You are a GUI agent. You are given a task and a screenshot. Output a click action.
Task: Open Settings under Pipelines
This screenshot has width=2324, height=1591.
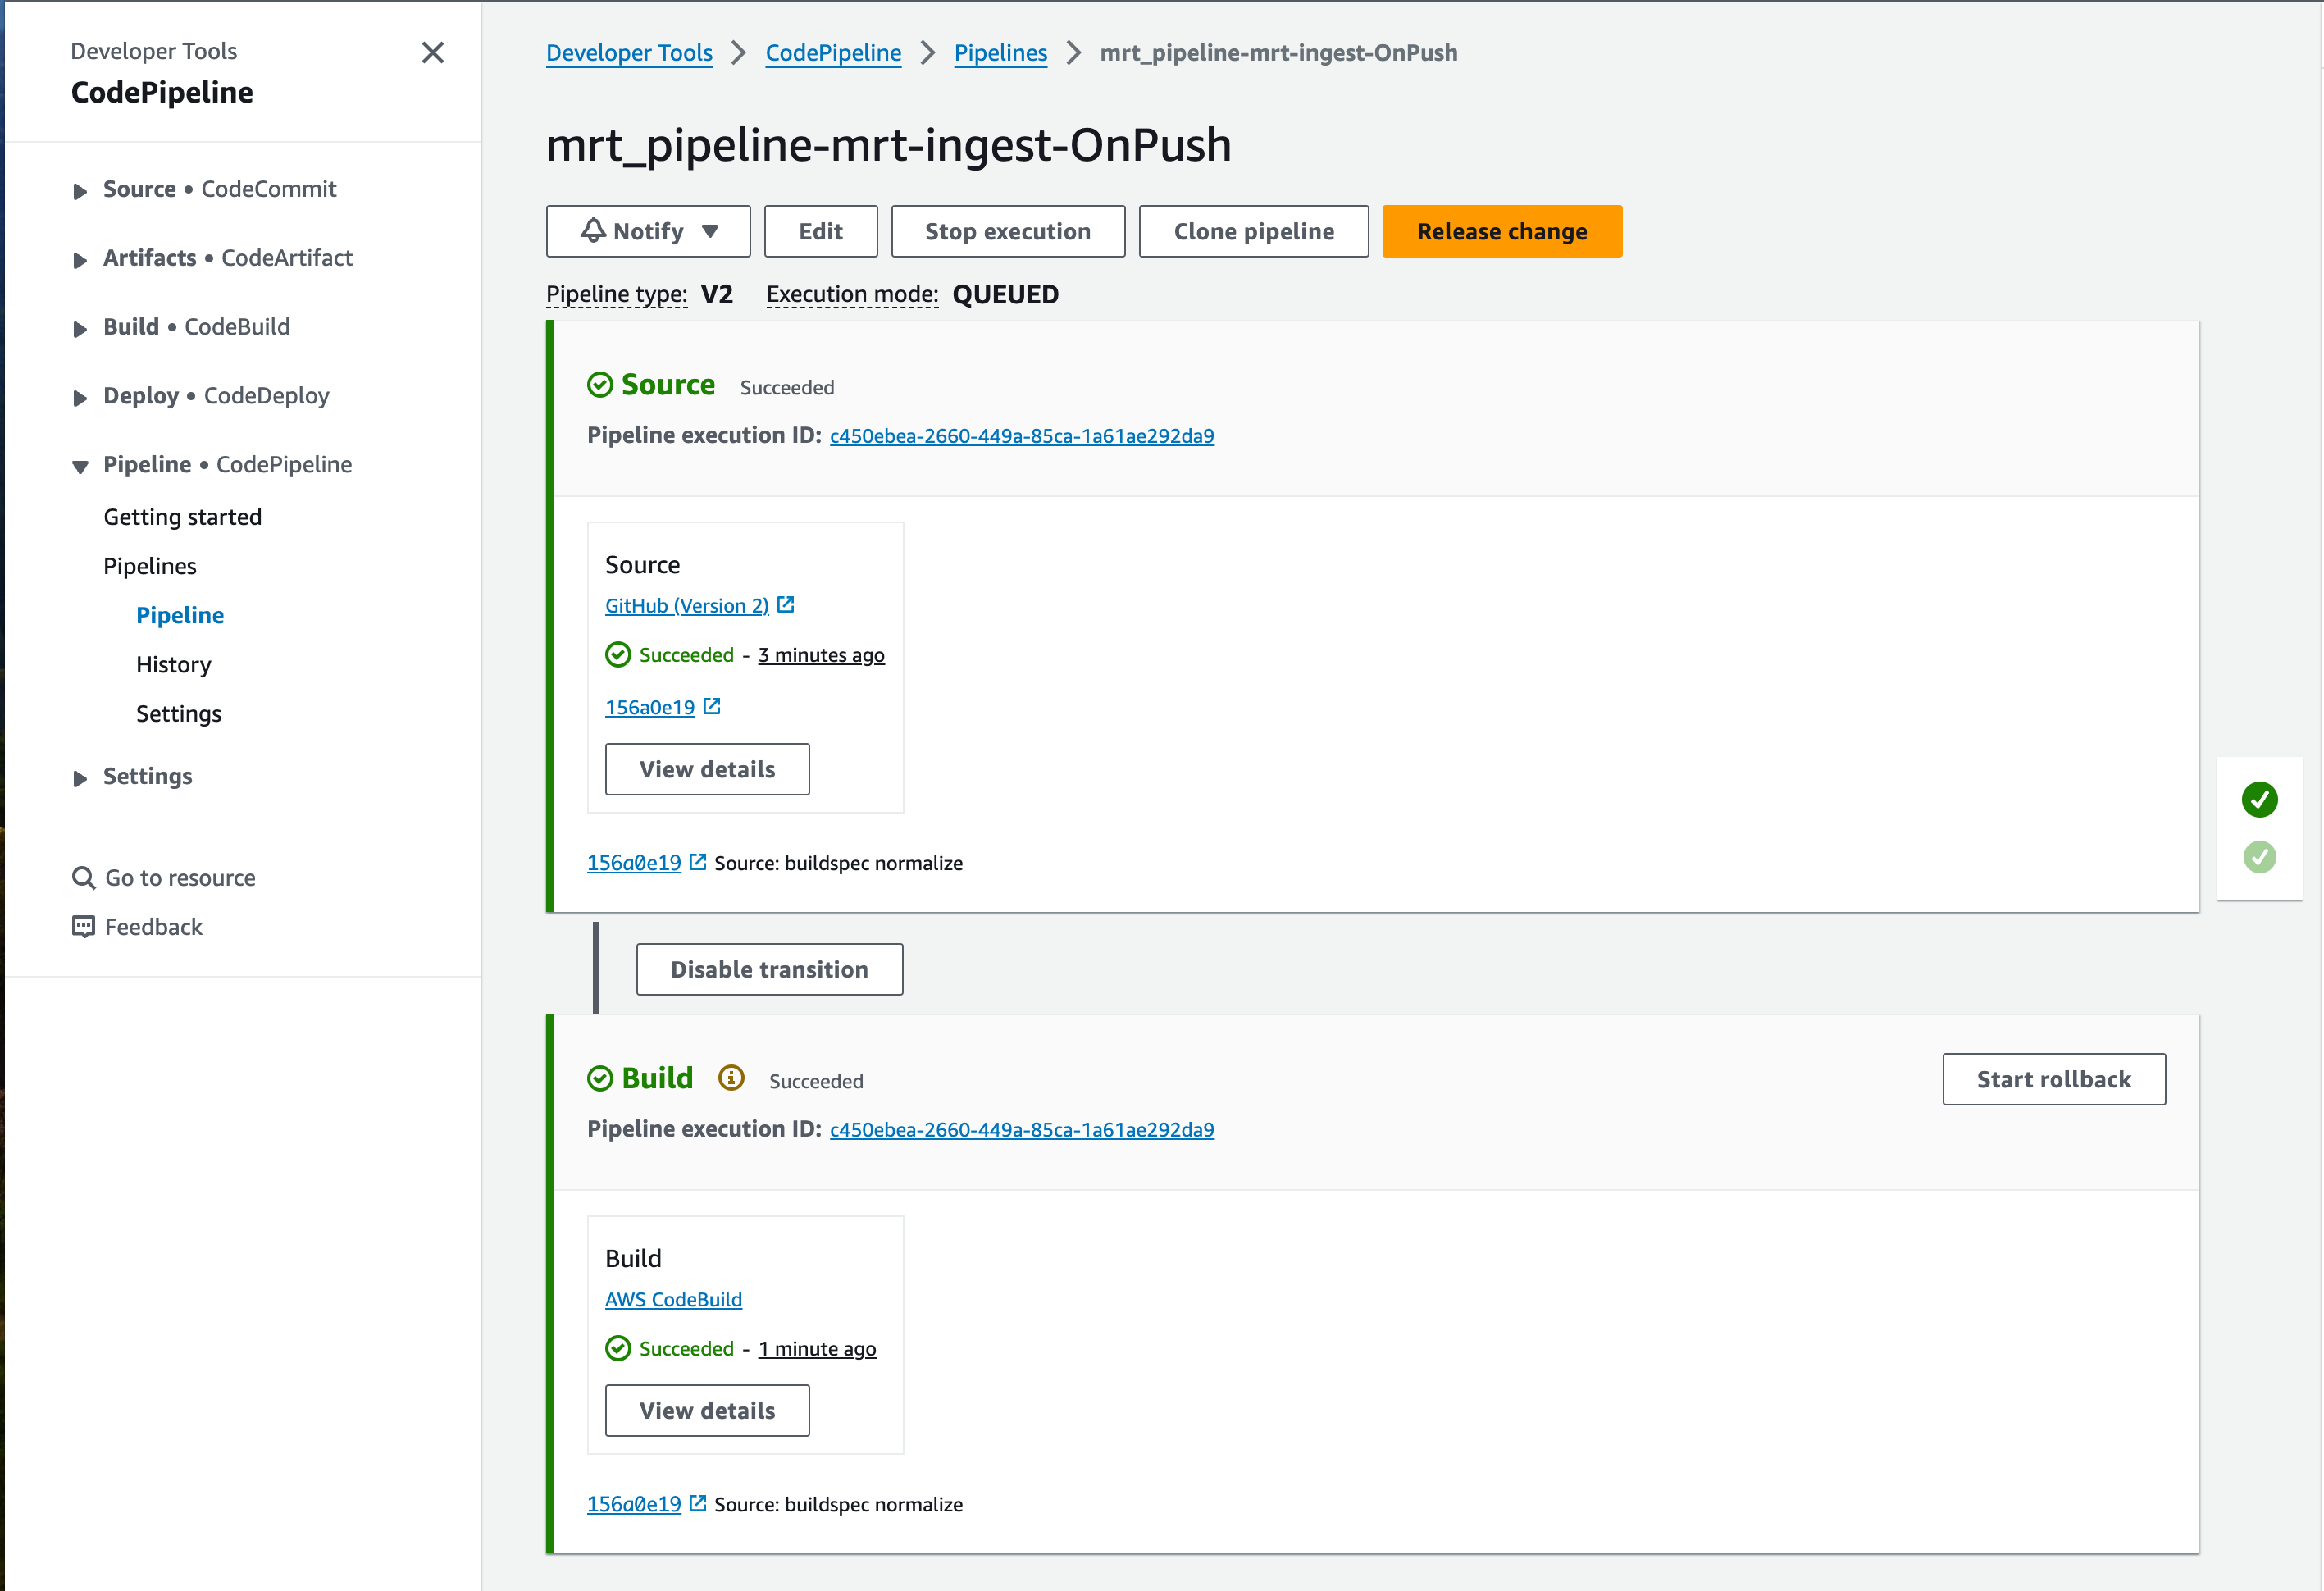179,713
